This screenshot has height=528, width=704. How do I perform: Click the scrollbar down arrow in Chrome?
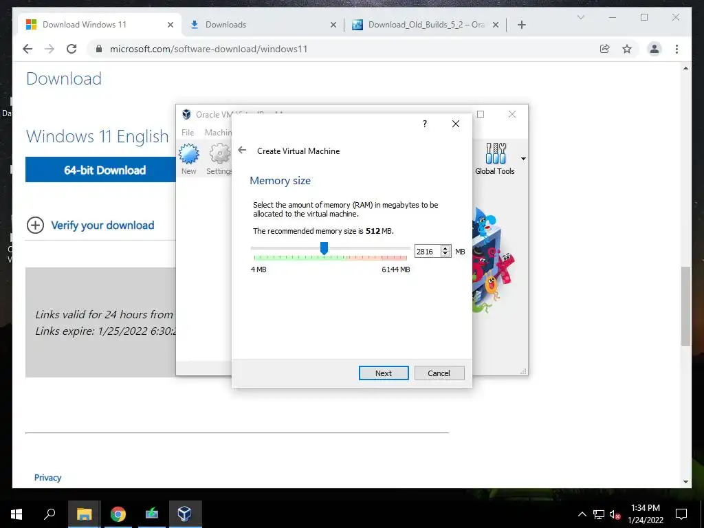coord(685,482)
